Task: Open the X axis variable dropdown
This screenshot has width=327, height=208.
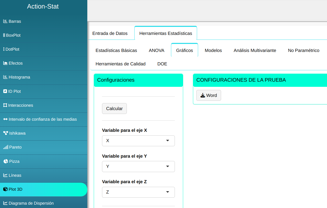Action: click(138, 141)
